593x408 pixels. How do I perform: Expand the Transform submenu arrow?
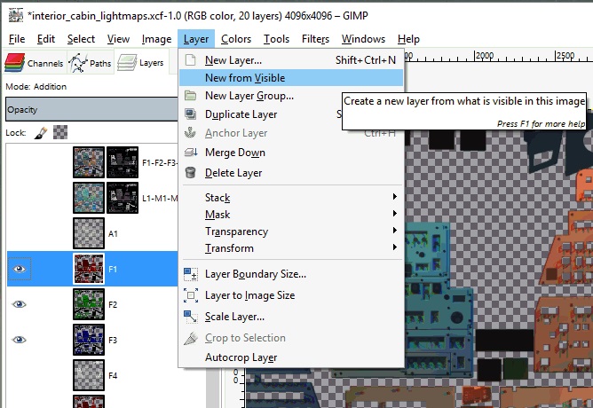(x=394, y=247)
